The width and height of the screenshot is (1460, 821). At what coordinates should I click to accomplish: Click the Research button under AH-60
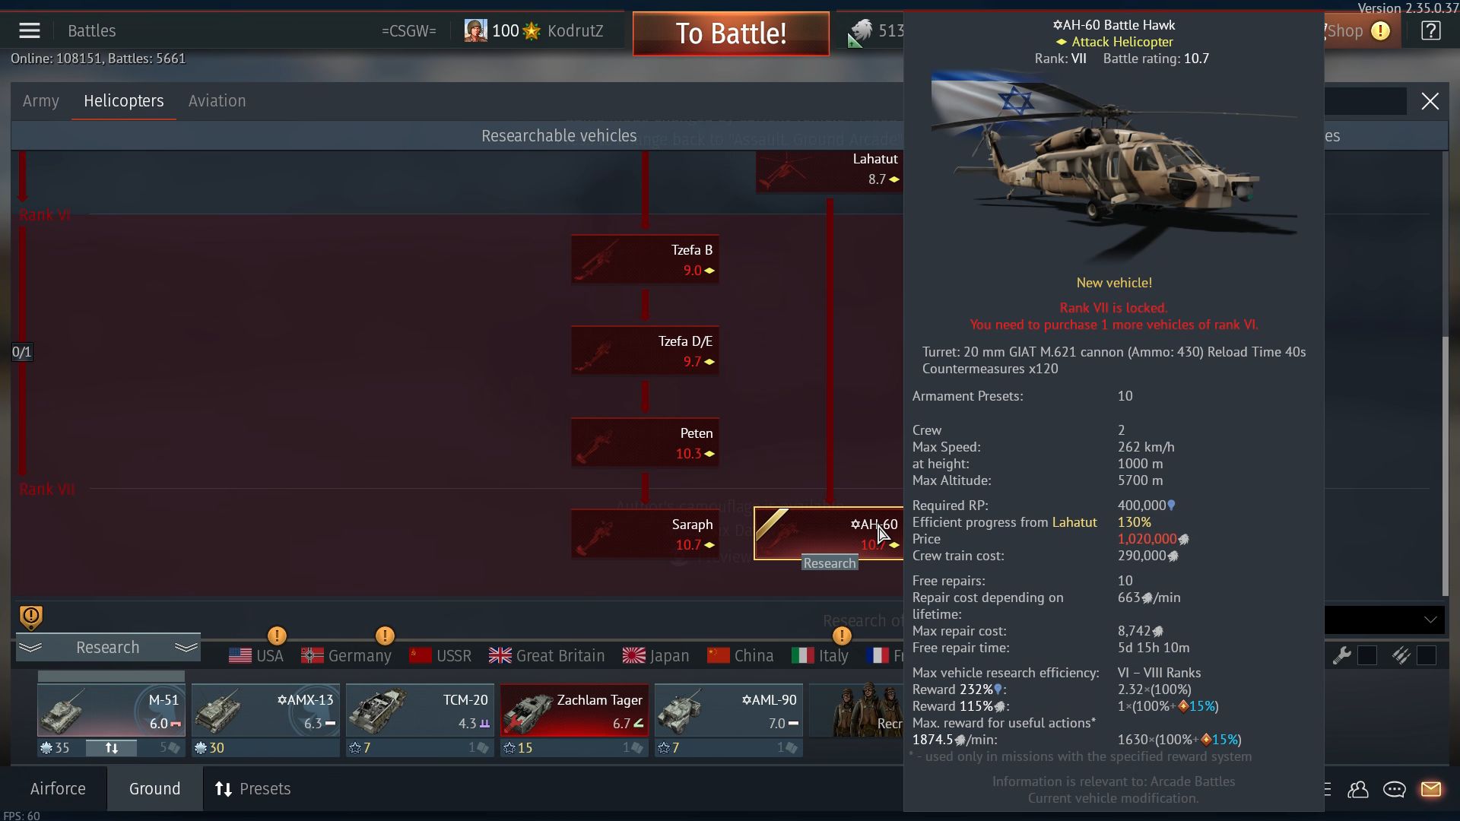[x=830, y=563]
